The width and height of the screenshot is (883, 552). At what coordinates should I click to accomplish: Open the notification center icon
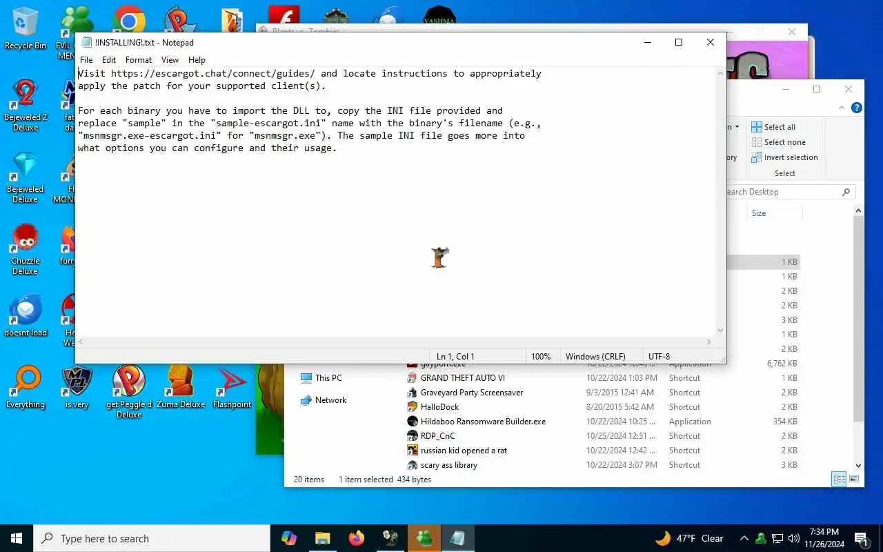[861, 538]
